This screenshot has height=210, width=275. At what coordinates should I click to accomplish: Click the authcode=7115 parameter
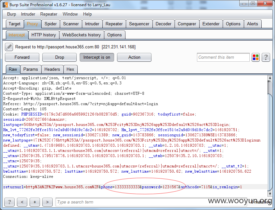195,187
